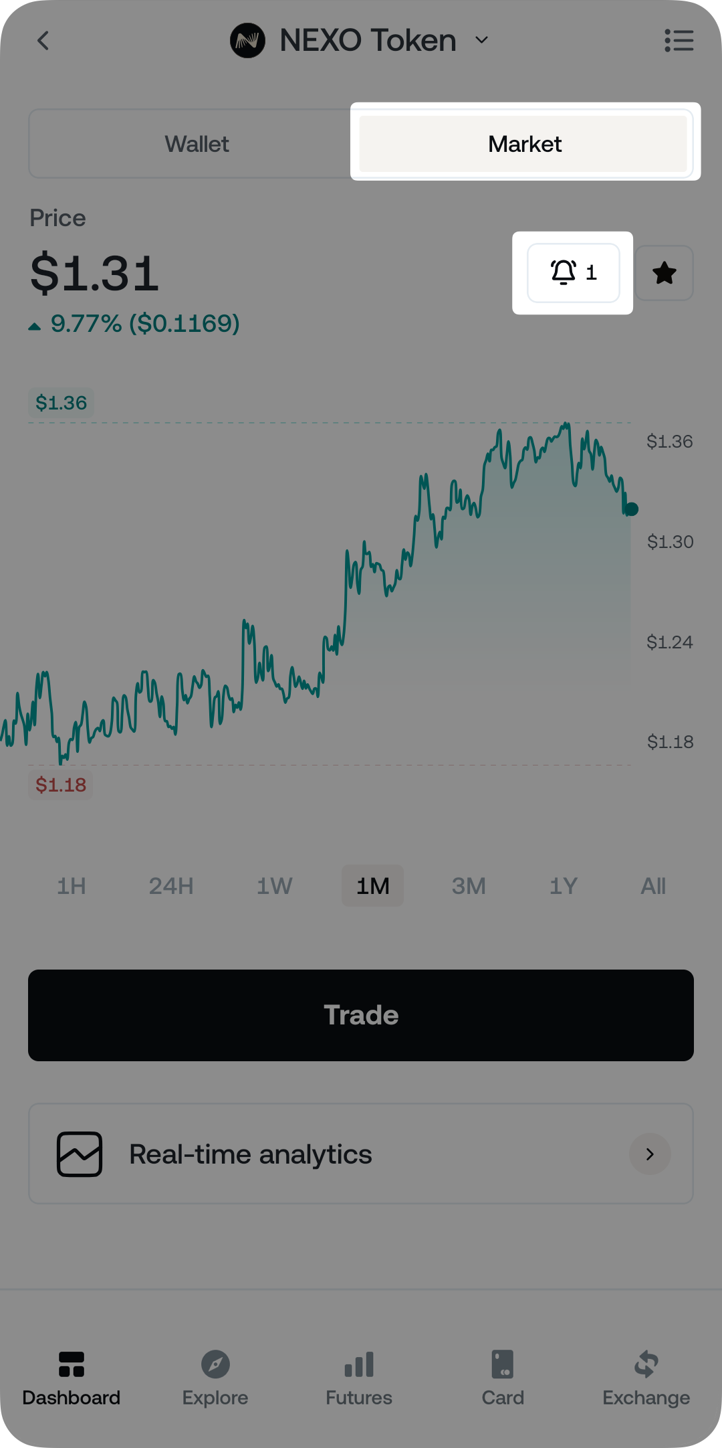The width and height of the screenshot is (722, 1448).
Task: Switch to the Market tab
Action: [x=524, y=144]
